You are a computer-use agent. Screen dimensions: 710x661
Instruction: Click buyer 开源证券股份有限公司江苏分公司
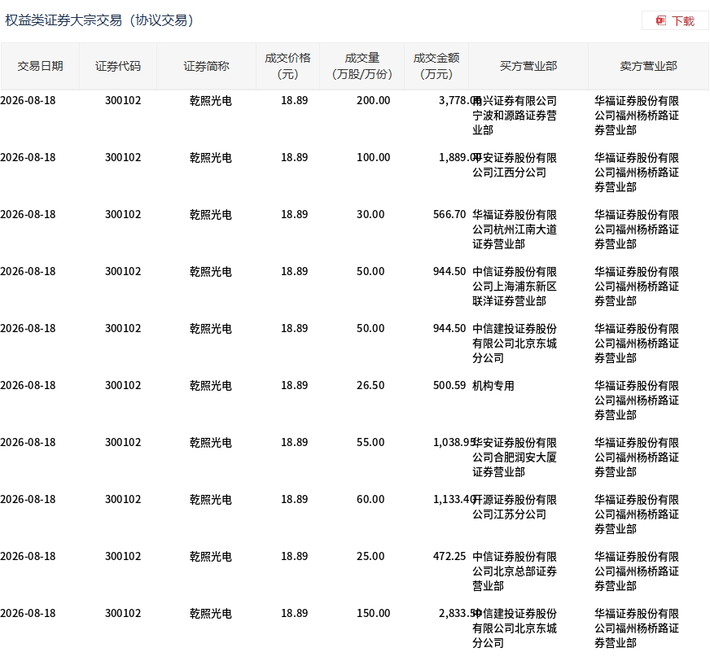click(515, 507)
